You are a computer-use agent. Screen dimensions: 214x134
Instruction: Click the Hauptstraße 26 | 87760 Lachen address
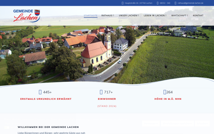(x=138, y=3)
